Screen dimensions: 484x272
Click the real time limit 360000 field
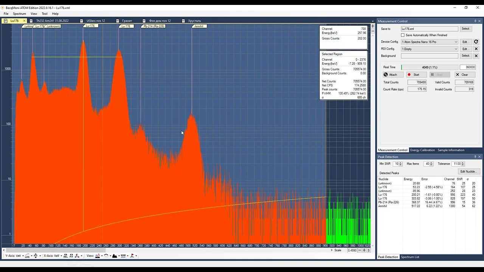tap(468, 67)
